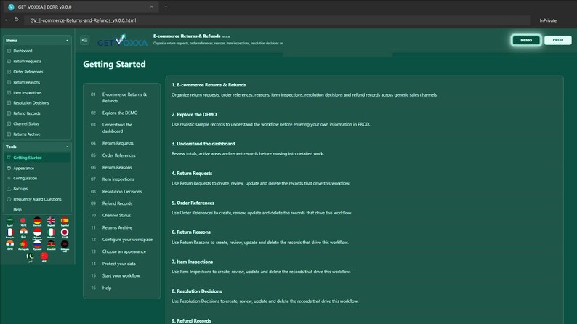577x324 pixels.
Task: Switch to DEMO mode
Action: pos(526,40)
